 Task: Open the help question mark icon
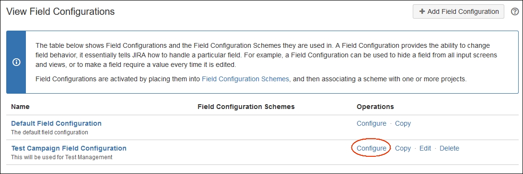(x=514, y=11)
